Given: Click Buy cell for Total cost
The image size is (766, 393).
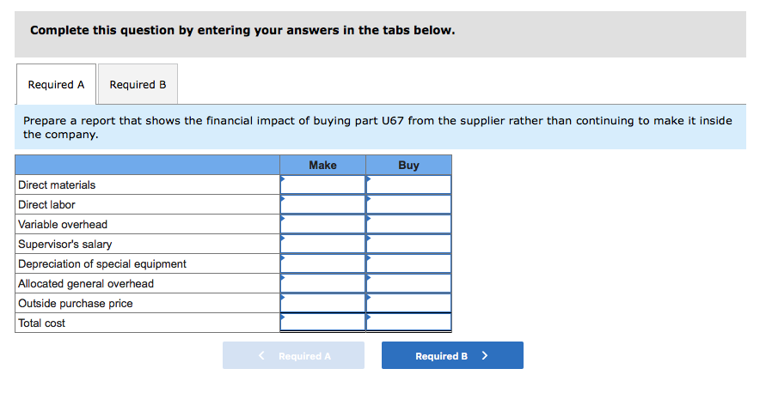Looking at the screenshot, I should [x=408, y=323].
